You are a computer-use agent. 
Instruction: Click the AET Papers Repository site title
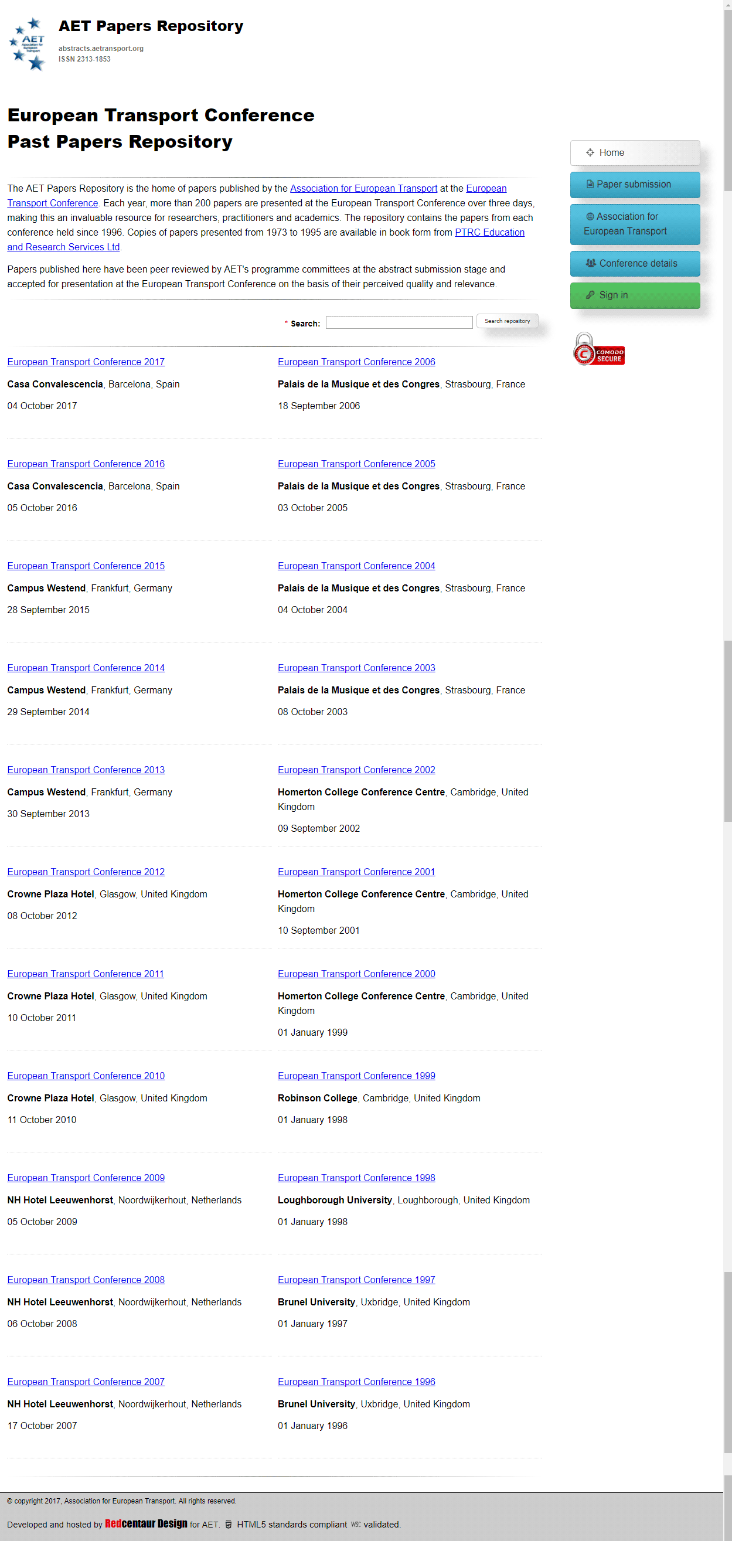151,26
